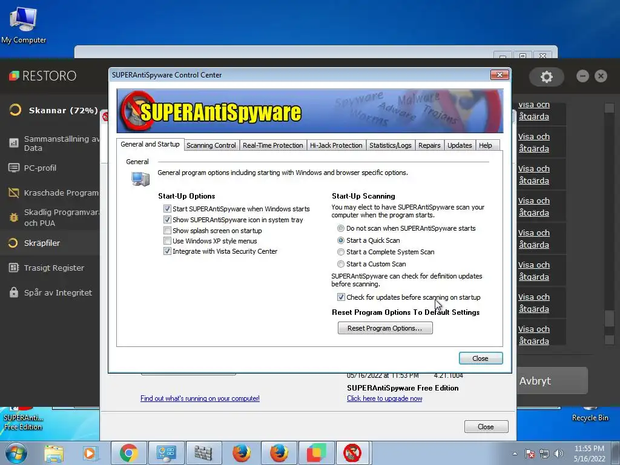
Task: Open the Statistics/Logs tab
Action: click(x=391, y=145)
